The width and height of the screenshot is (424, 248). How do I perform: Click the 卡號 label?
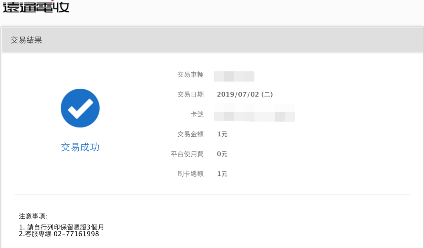click(197, 114)
